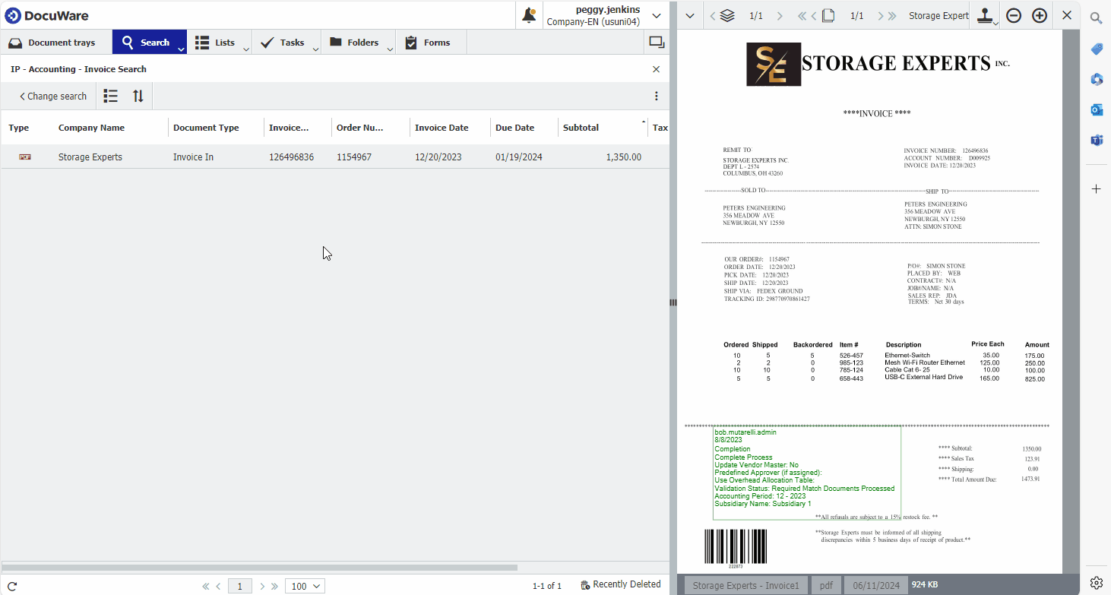Click the notifications bell icon

[x=529, y=15]
